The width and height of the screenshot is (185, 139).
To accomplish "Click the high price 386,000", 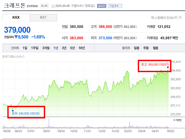I will [x=105, y=27].
